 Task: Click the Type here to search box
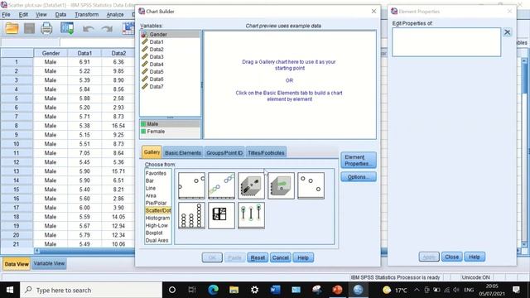click(91, 291)
